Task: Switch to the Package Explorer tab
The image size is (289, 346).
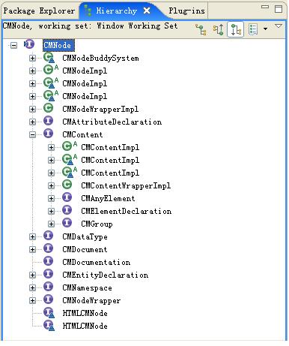Action: [39, 11]
